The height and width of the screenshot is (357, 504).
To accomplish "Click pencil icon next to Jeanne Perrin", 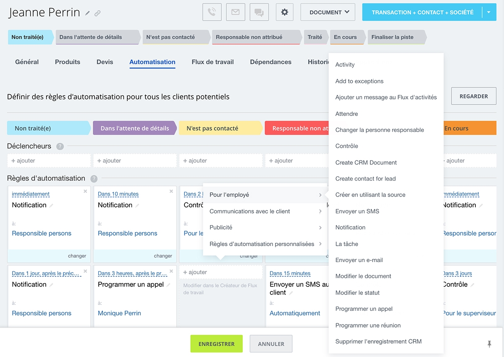I will point(87,13).
